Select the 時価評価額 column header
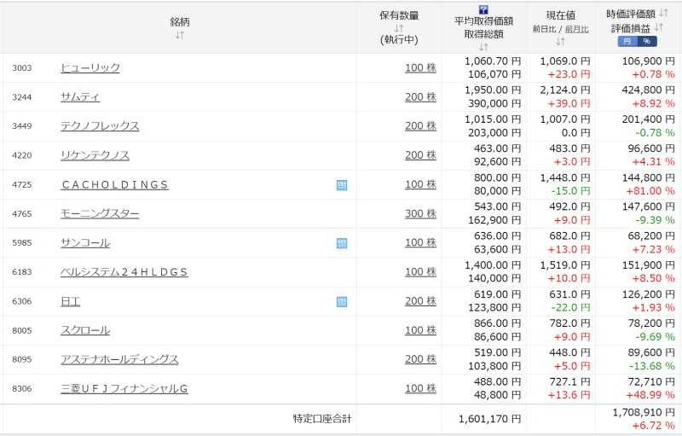Viewport: 682px width, 436px height. tap(631, 14)
